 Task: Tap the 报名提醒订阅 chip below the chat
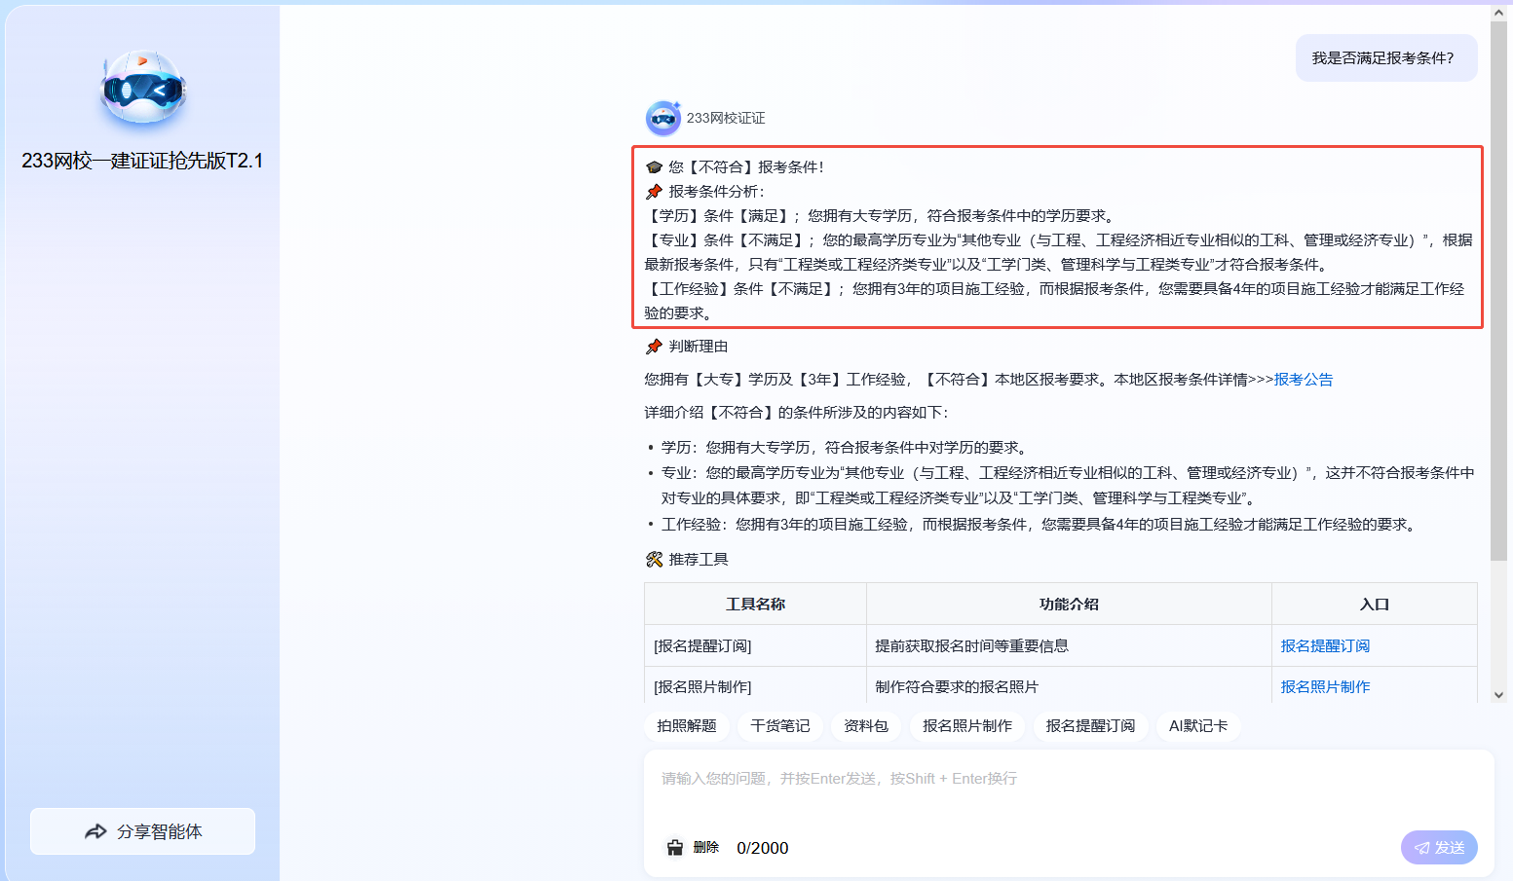pyautogui.click(x=1090, y=726)
